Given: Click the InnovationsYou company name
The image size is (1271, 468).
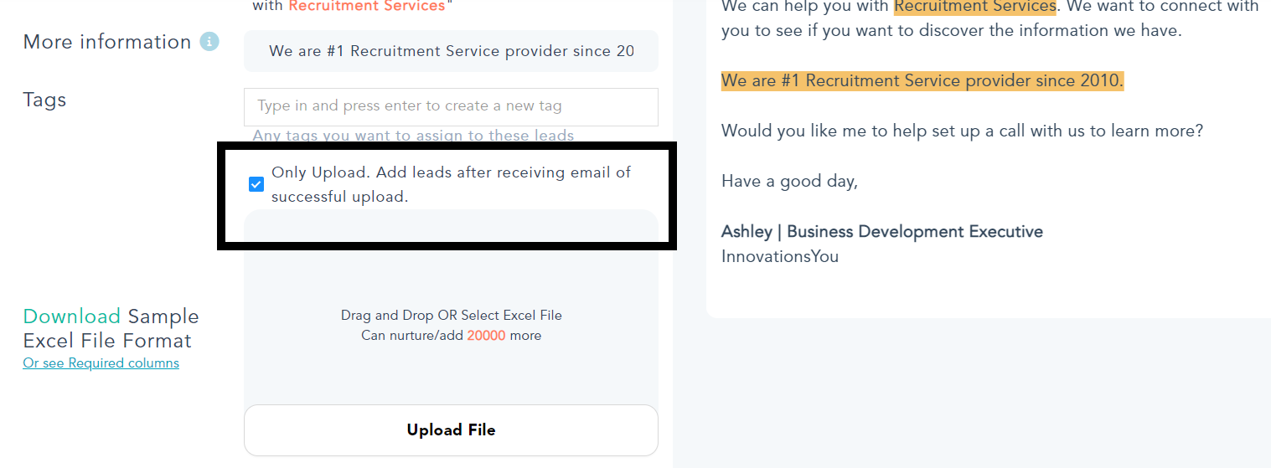Looking at the screenshot, I should point(779,256).
